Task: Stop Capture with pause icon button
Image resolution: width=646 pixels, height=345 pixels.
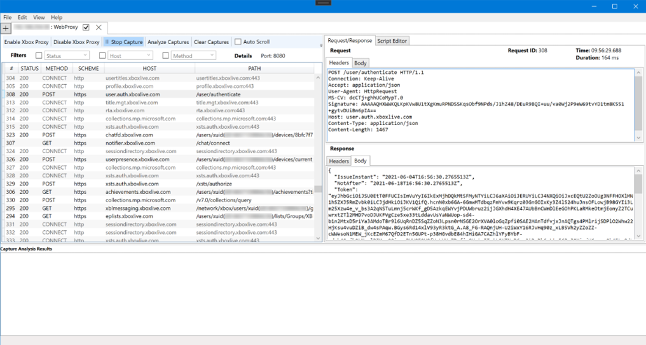Action: click(123, 42)
